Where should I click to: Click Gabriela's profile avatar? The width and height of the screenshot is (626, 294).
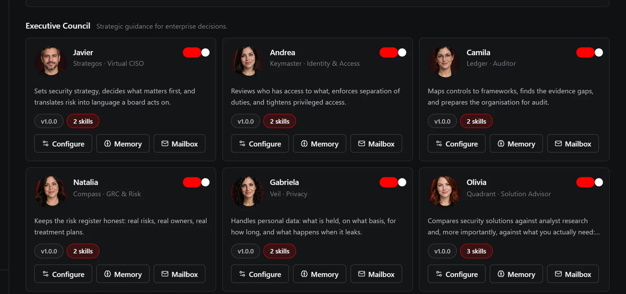[x=247, y=192]
